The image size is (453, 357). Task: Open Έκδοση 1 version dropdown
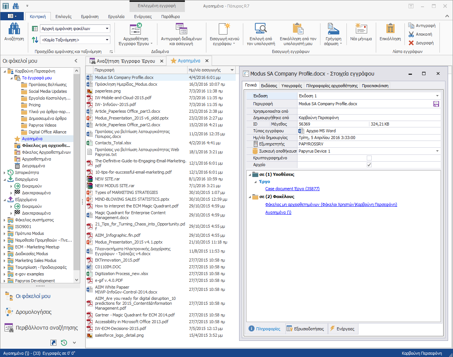coord(437,96)
